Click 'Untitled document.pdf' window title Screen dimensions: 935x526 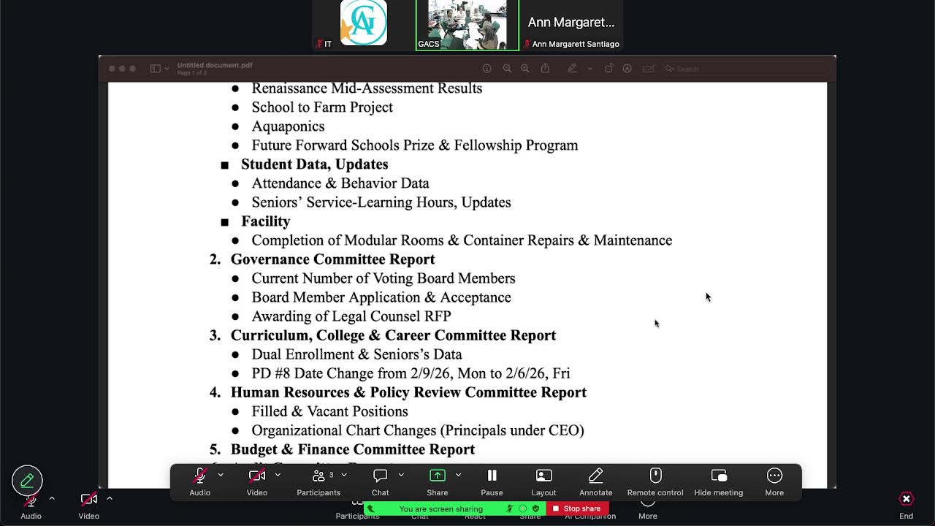point(215,65)
